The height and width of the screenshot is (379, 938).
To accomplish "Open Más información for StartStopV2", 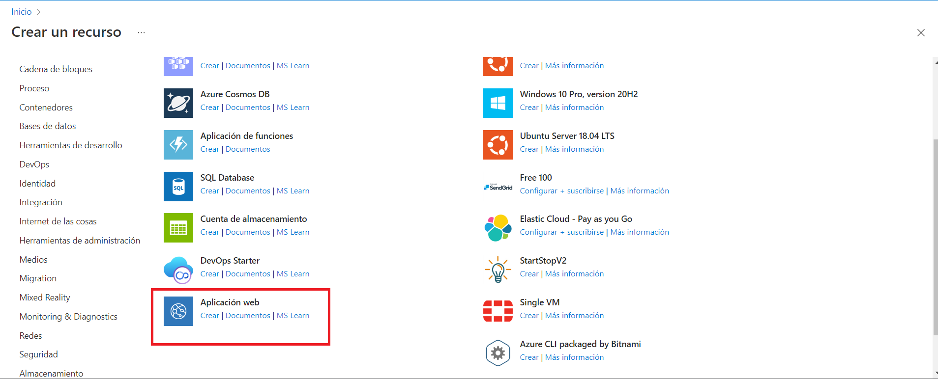I will point(574,274).
